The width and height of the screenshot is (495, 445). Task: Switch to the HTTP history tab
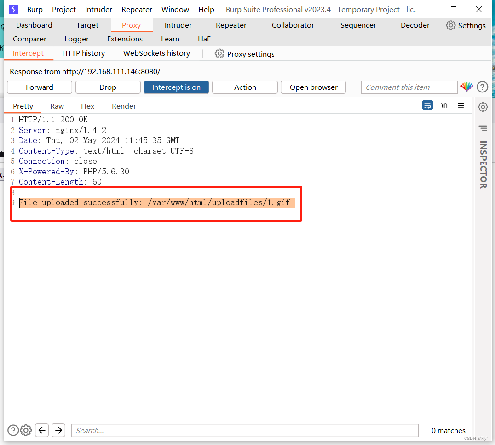tap(83, 53)
